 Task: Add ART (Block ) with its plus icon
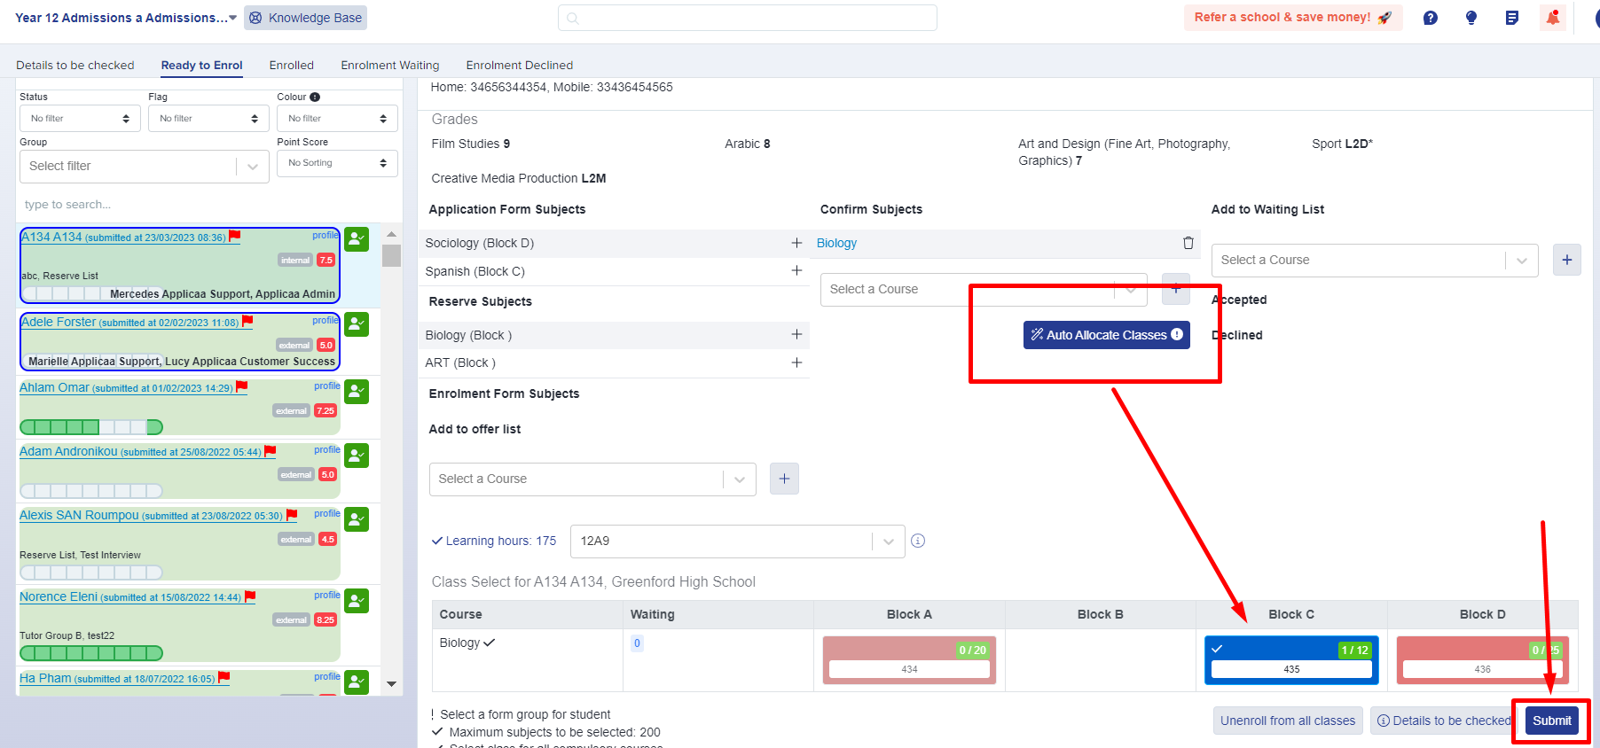796,362
